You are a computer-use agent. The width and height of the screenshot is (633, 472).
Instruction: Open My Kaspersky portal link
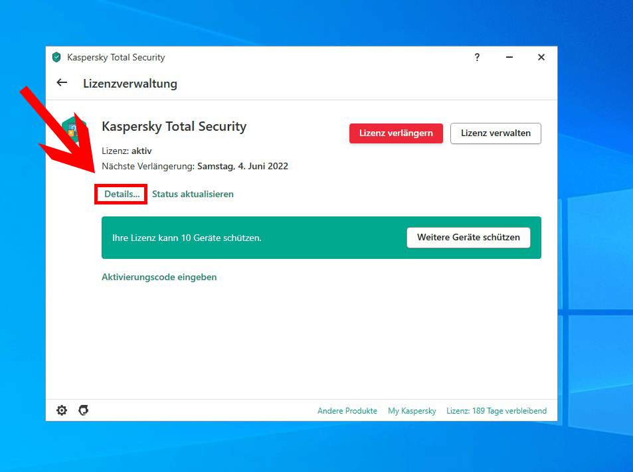412,410
